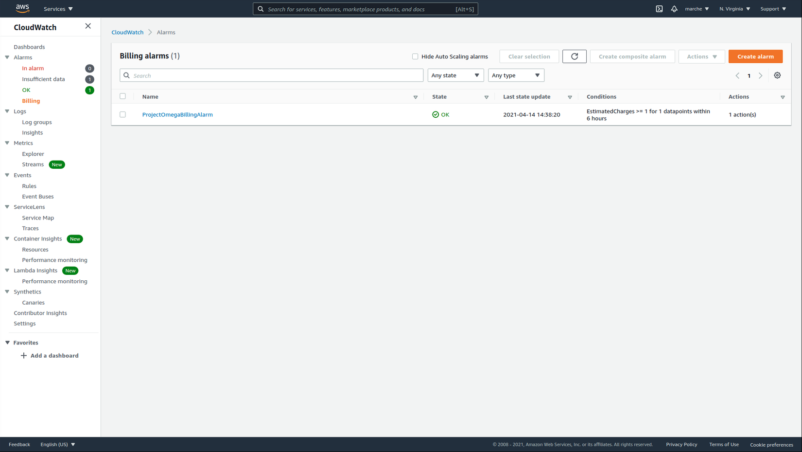The width and height of the screenshot is (802, 452).
Task: Open Rules under Events
Action: (29, 186)
